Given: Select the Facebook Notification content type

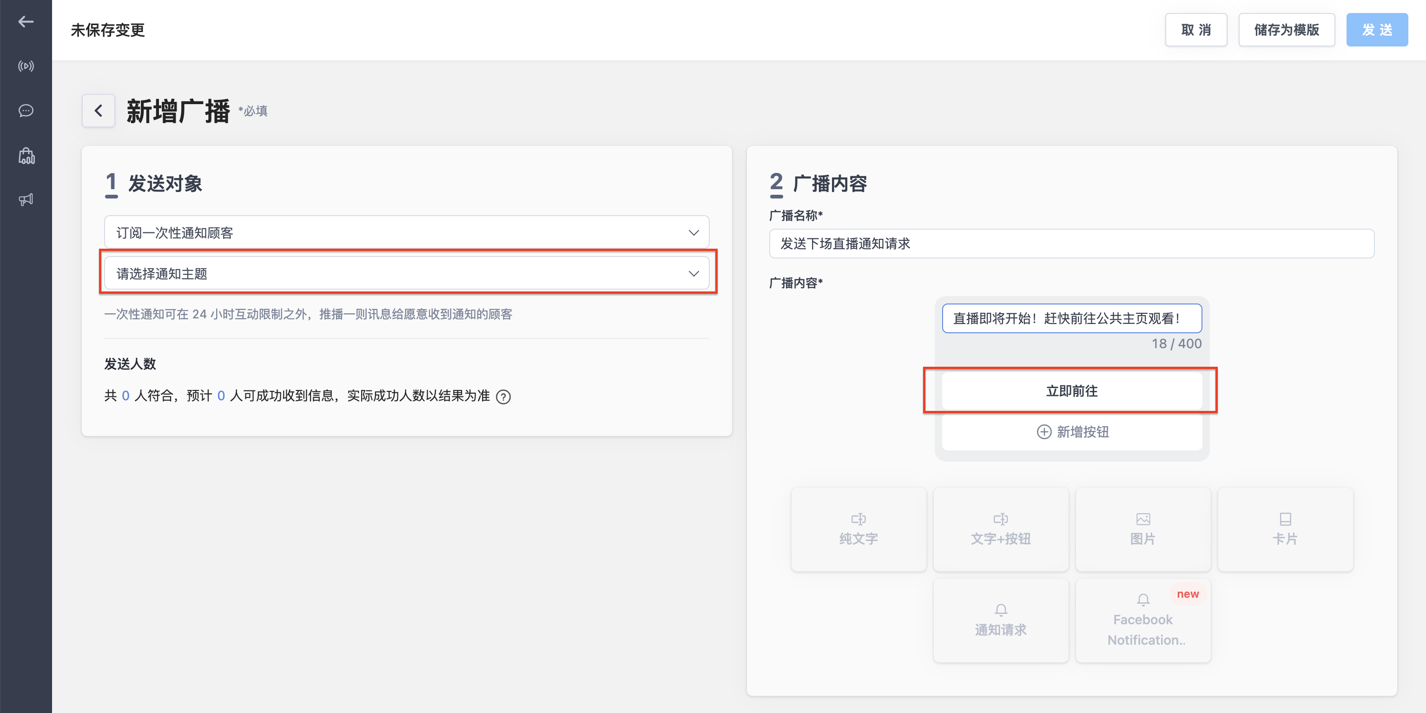Looking at the screenshot, I should tap(1142, 621).
